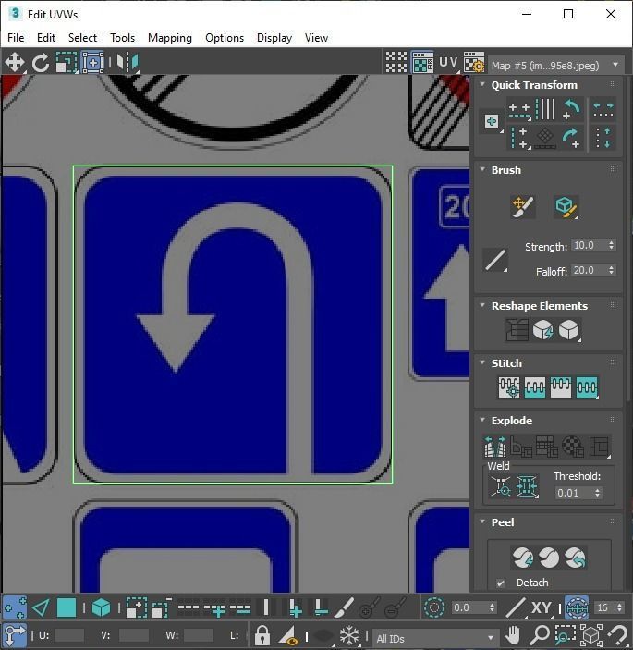This screenshot has height=650, width=633.
Task: Click Stitch to Source icon
Action: click(561, 387)
